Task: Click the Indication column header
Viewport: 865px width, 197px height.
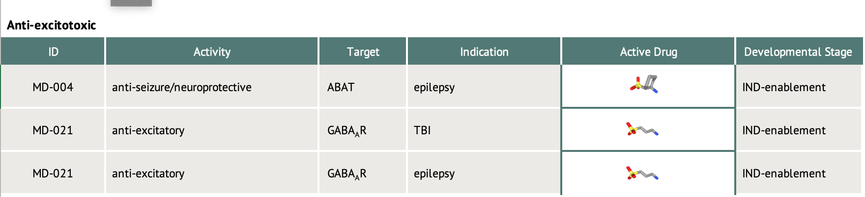Action: [x=484, y=51]
